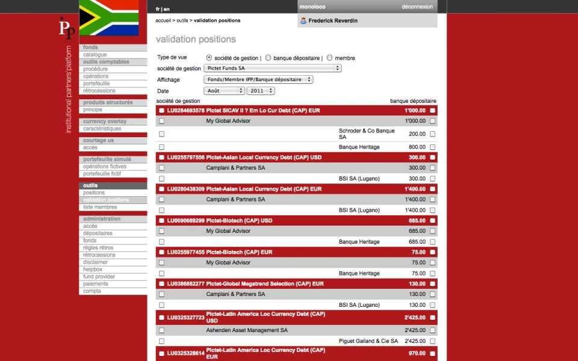Click the déconnexion link
The height and width of the screenshot is (361, 578).
pos(417,7)
